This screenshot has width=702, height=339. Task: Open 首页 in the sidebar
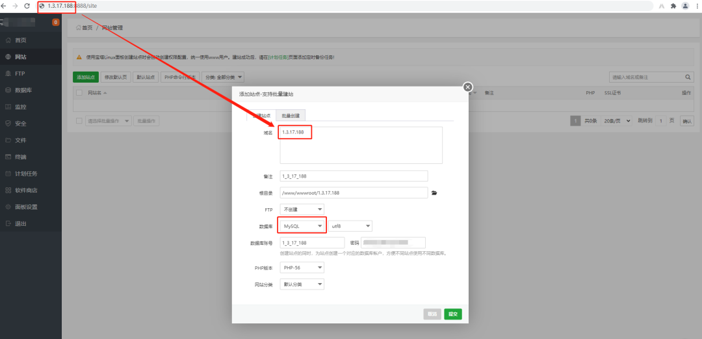click(31, 40)
